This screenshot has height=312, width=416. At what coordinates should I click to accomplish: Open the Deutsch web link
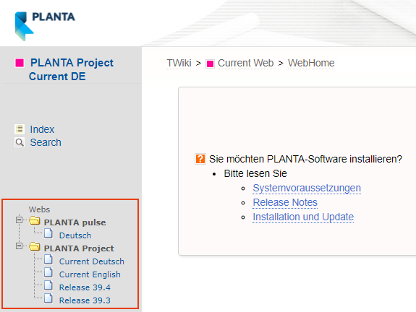pyautogui.click(x=75, y=235)
